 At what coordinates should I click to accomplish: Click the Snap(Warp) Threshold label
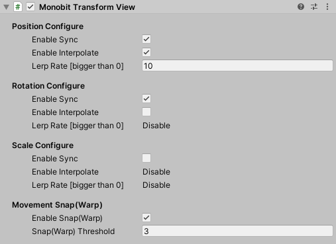pos(73,231)
